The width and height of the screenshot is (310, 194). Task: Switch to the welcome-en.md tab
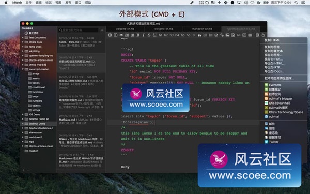pyautogui.click(x=163, y=29)
